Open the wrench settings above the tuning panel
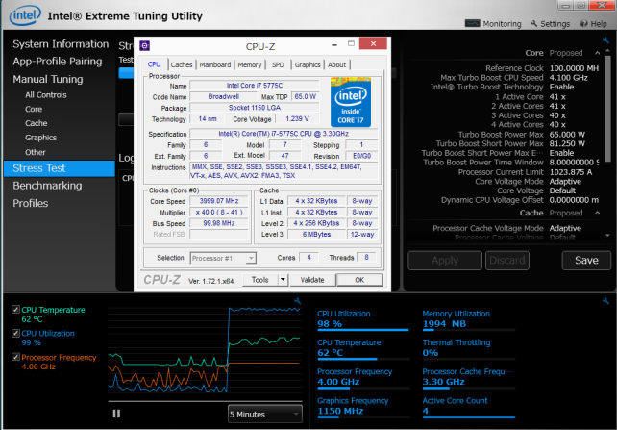The width and height of the screenshot is (617, 430). click(x=605, y=40)
